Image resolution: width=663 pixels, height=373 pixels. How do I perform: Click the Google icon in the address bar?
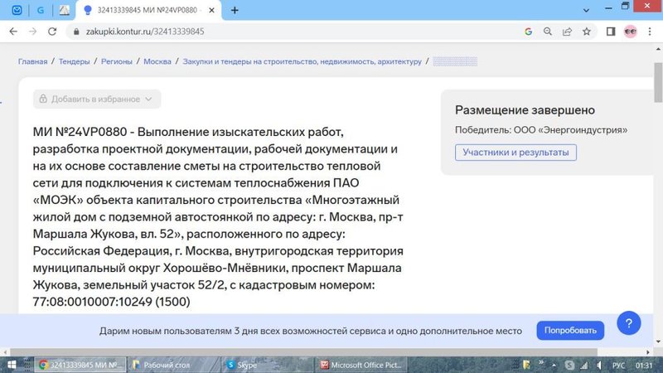(x=528, y=31)
